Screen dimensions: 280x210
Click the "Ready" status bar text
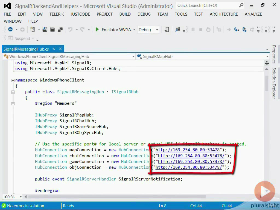(68, 206)
